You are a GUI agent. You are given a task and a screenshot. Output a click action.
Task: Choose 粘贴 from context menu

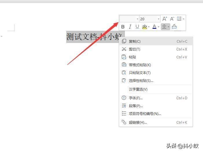pos(156,57)
